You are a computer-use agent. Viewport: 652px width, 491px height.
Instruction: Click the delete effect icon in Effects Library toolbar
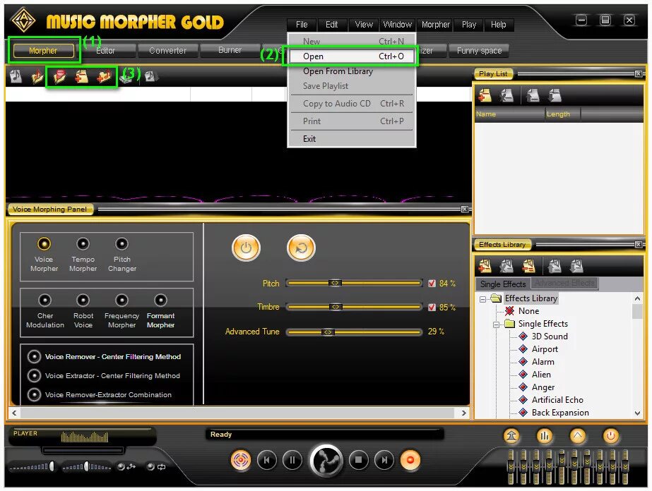[x=507, y=266]
